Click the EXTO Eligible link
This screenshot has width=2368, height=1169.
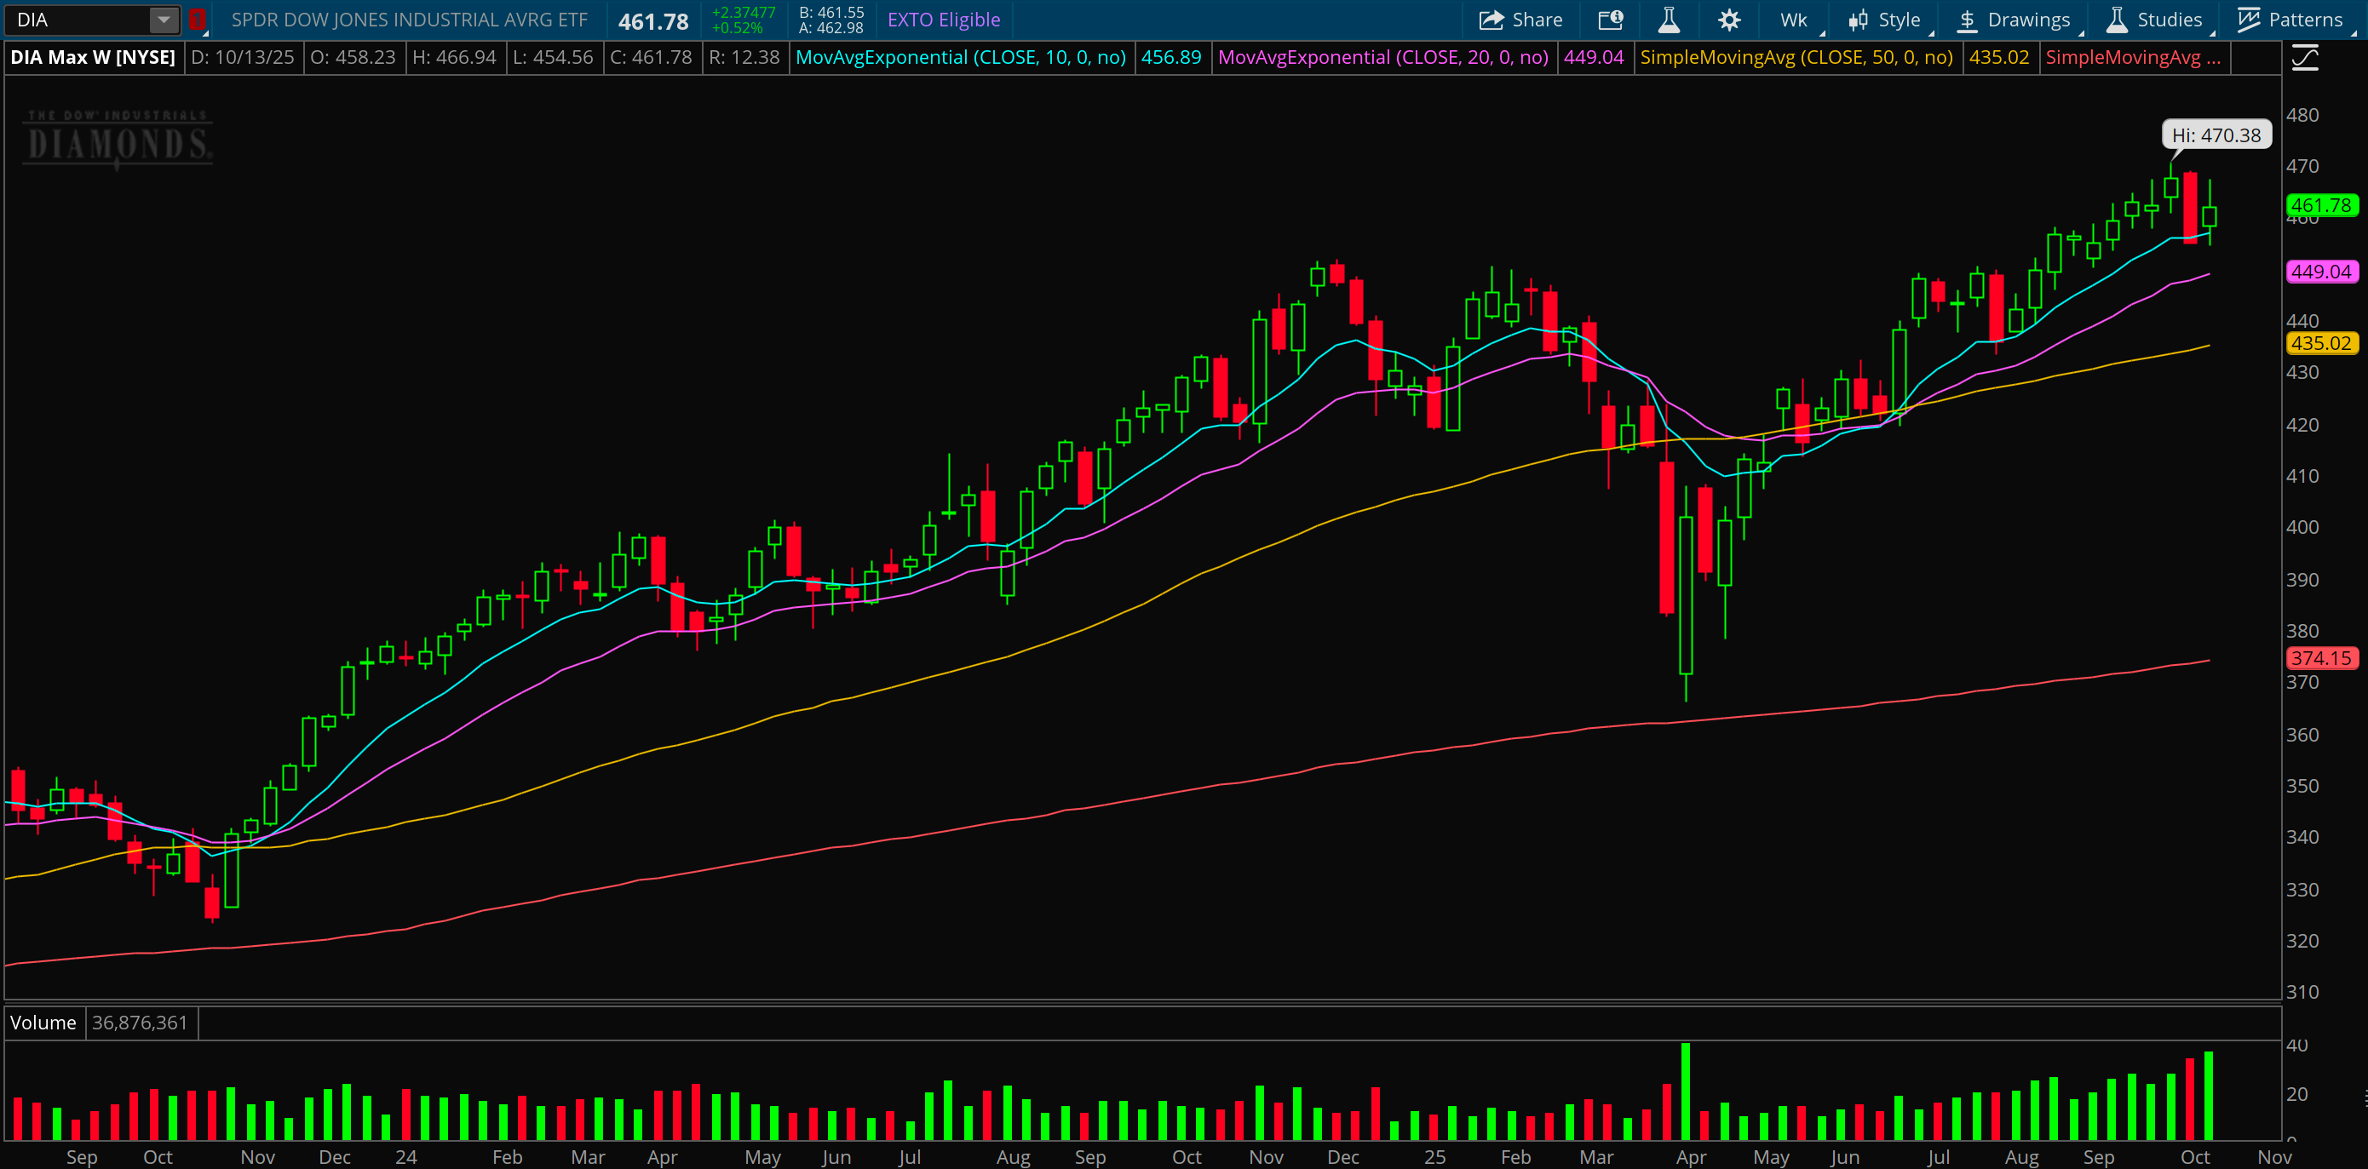[x=943, y=20]
